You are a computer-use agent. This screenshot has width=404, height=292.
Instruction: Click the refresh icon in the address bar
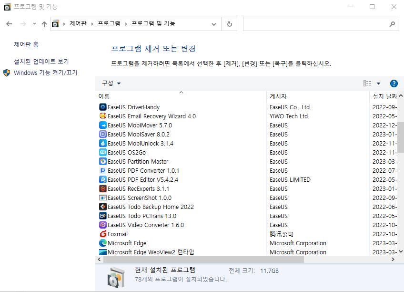coord(229,24)
